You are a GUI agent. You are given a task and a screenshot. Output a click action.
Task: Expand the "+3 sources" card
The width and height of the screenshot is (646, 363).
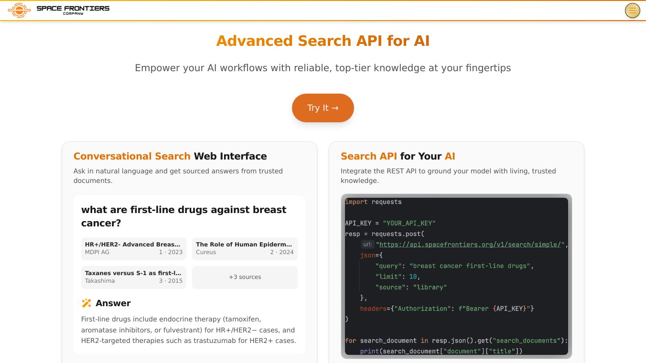pyautogui.click(x=245, y=277)
